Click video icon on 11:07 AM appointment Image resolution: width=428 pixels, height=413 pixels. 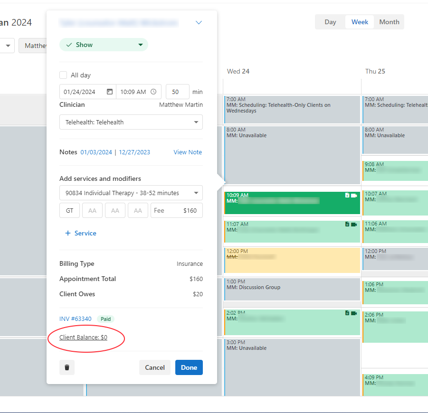pyautogui.click(x=354, y=224)
